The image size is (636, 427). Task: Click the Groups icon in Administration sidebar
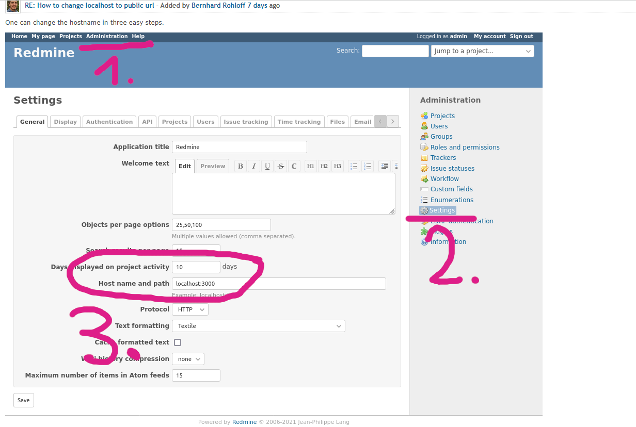(x=424, y=137)
